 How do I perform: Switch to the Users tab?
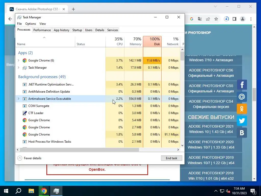tap(88, 30)
